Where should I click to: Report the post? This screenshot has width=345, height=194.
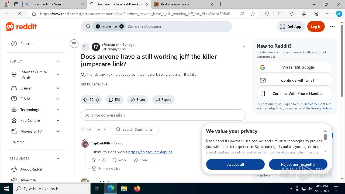163,100
